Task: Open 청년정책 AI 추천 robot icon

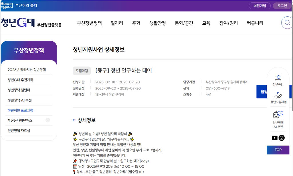Action: pyautogui.click(x=278, y=114)
